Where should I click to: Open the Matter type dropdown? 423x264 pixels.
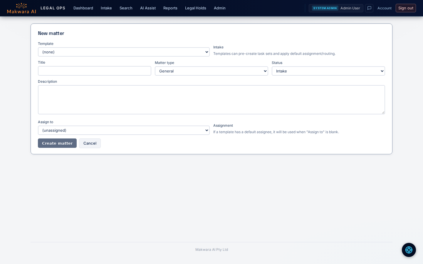click(211, 71)
